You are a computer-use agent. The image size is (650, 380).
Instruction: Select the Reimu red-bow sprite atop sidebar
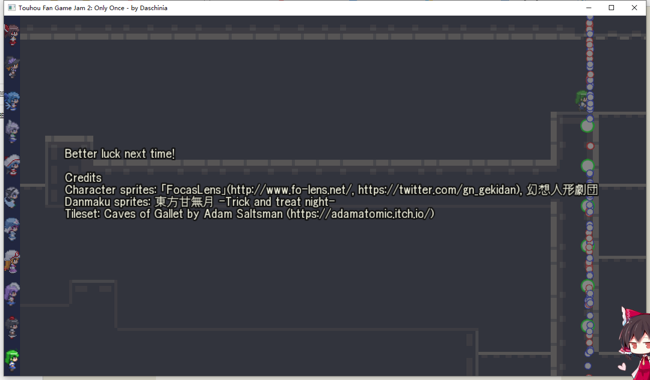point(12,34)
